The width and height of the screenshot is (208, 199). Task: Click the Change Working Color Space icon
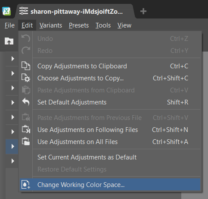pos(26,184)
